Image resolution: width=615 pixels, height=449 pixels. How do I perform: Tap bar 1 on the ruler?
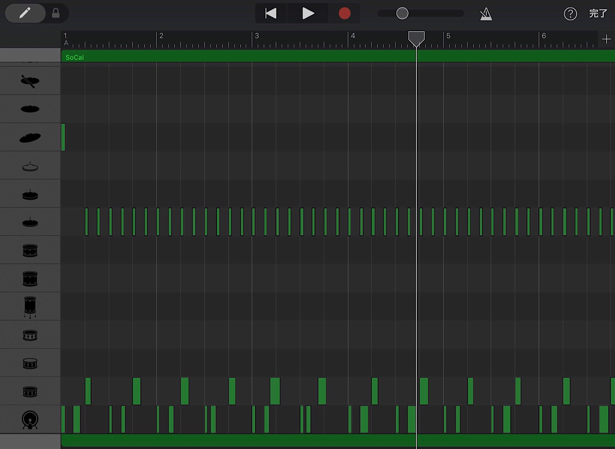point(65,36)
